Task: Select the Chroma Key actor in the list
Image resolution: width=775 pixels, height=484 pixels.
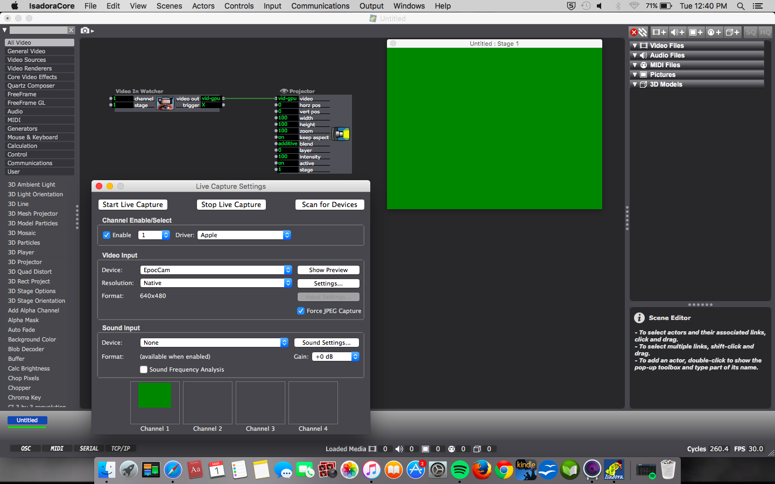Action: pyautogui.click(x=24, y=397)
